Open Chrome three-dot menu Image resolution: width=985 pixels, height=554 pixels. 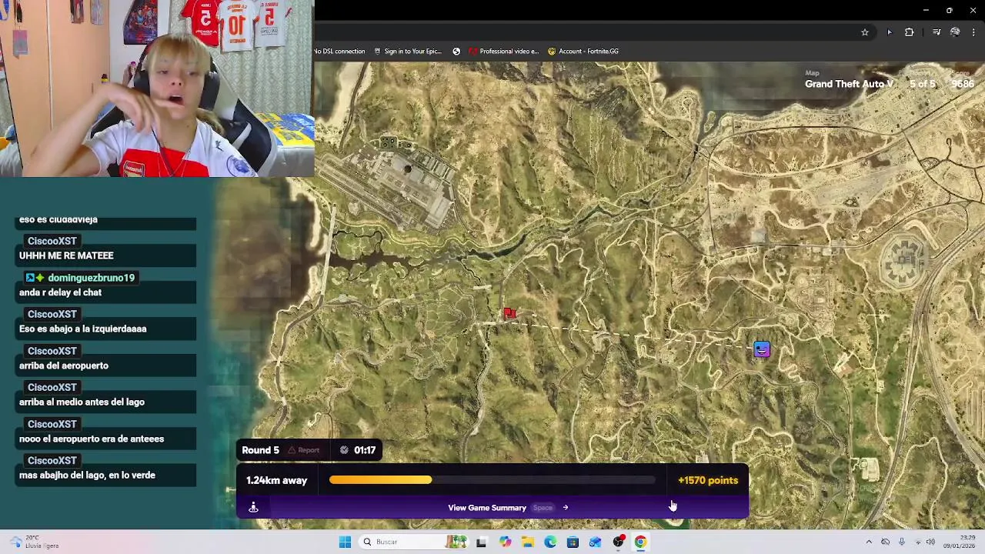point(974,32)
